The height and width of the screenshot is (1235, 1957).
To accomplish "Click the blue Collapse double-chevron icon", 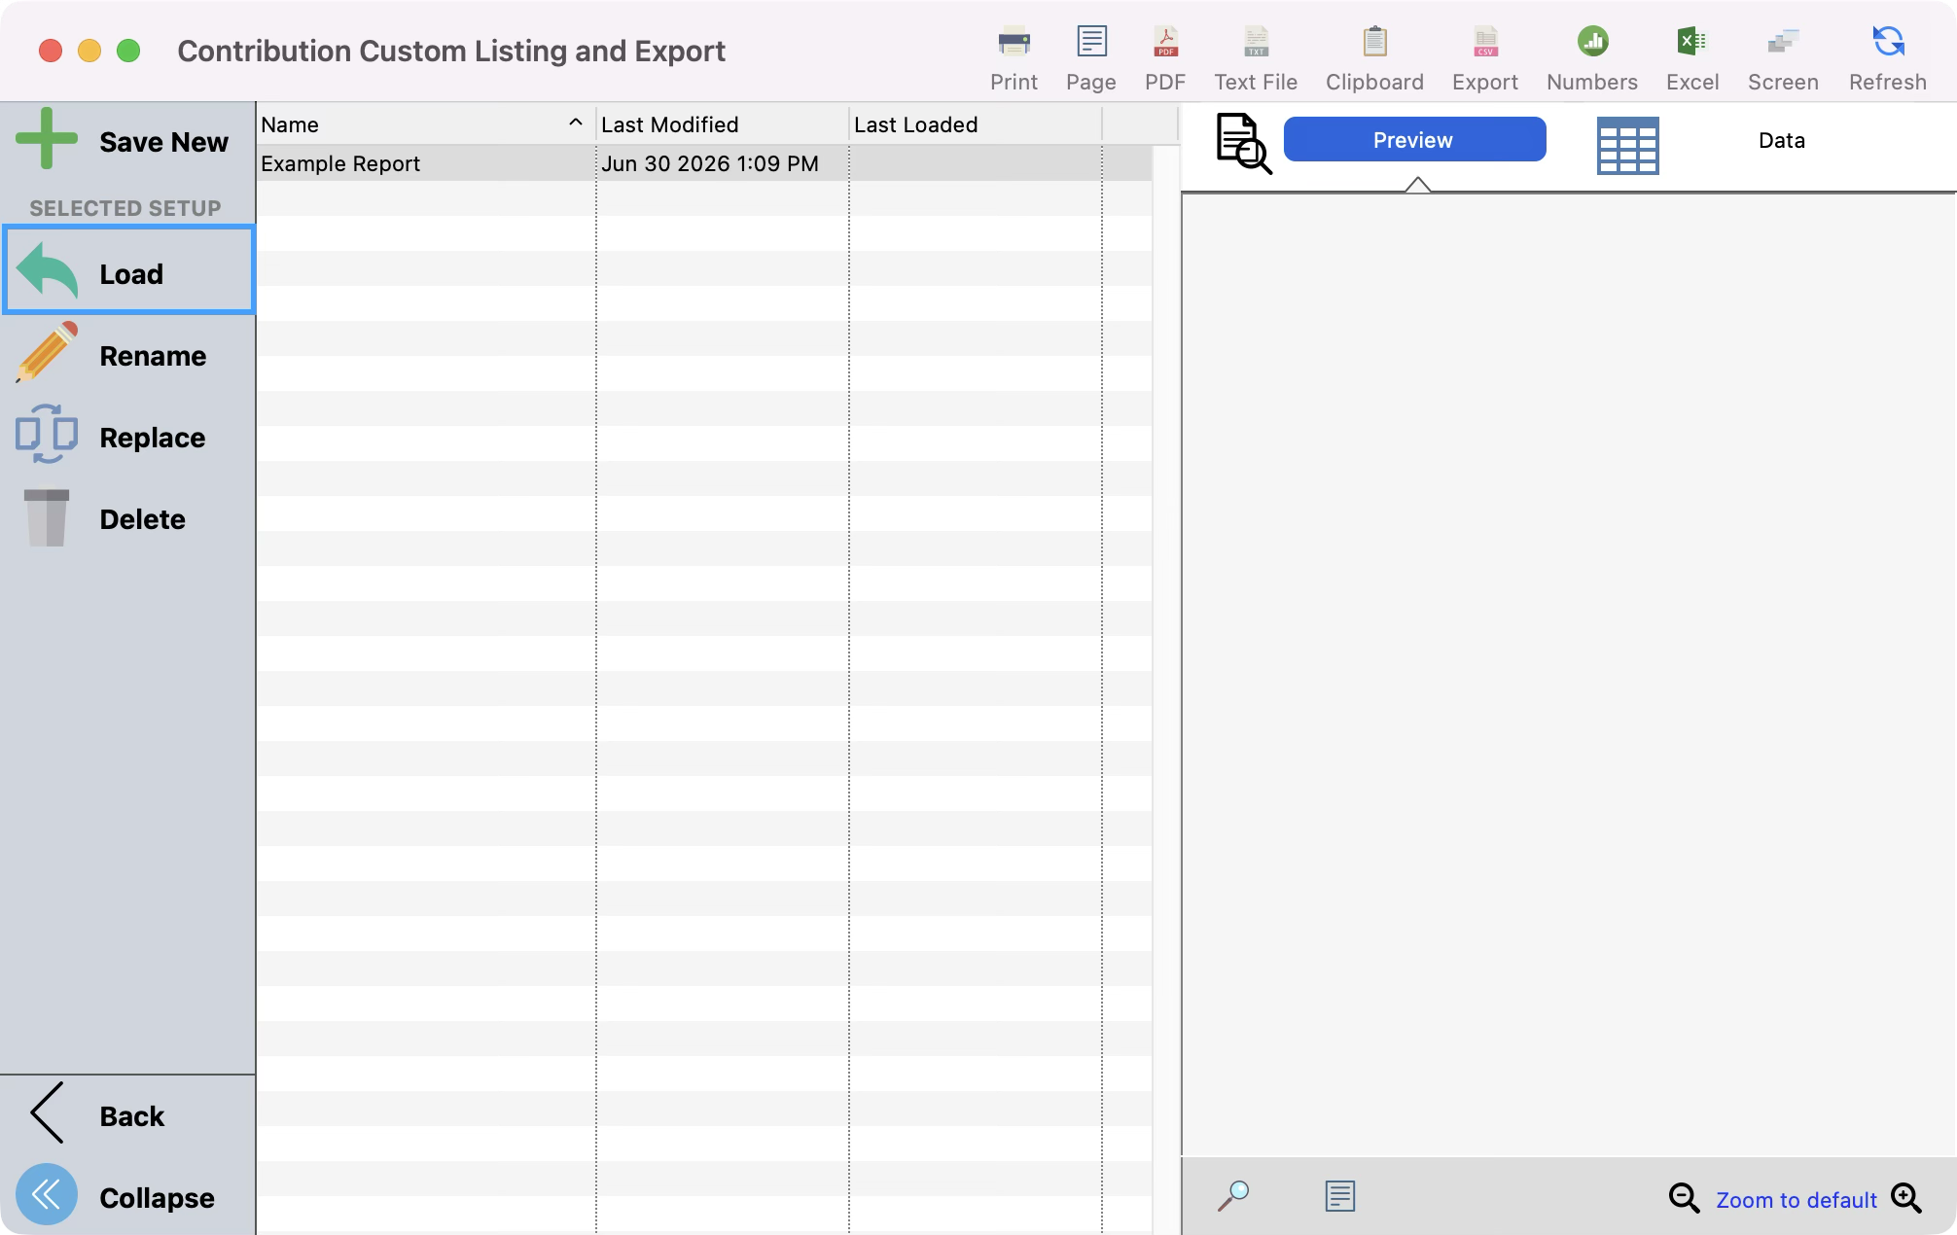I will pyautogui.click(x=46, y=1194).
